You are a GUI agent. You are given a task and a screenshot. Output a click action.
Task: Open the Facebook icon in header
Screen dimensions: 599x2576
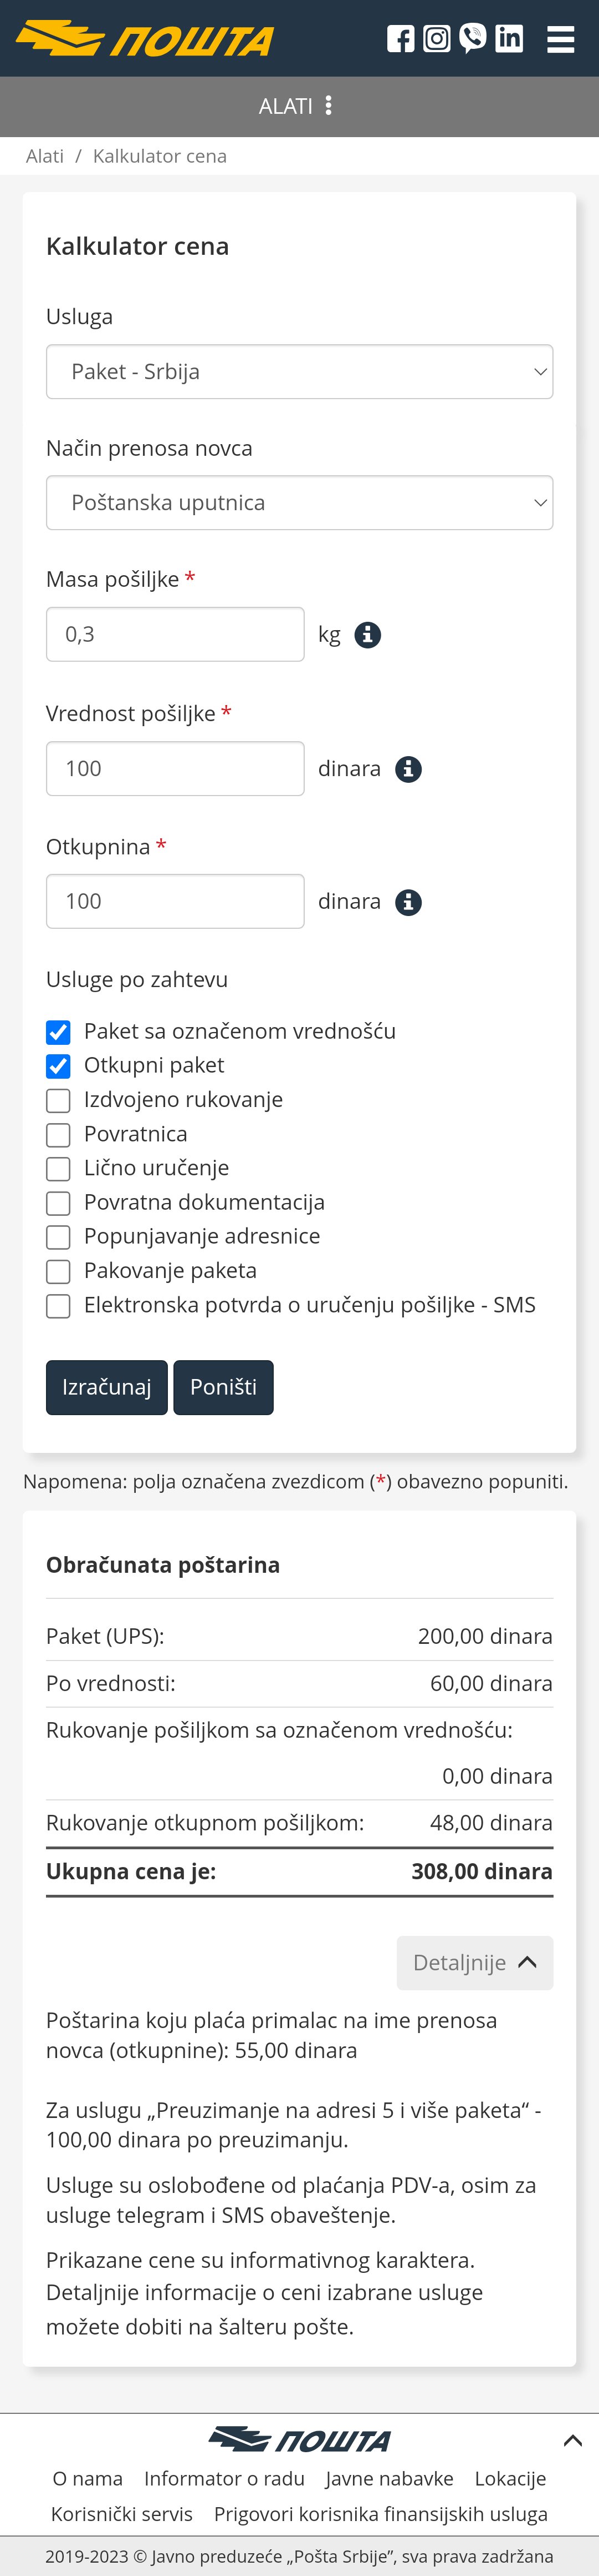pyautogui.click(x=400, y=39)
